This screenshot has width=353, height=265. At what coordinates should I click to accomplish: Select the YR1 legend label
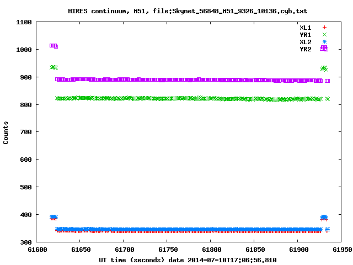pyautogui.click(x=305, y=35)
